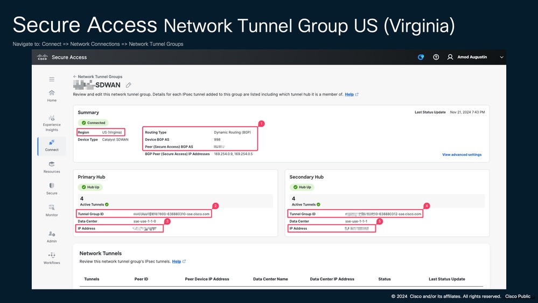
Task: Open Experience Insights section
Action: pyautogui.click(x=52, y=123)
